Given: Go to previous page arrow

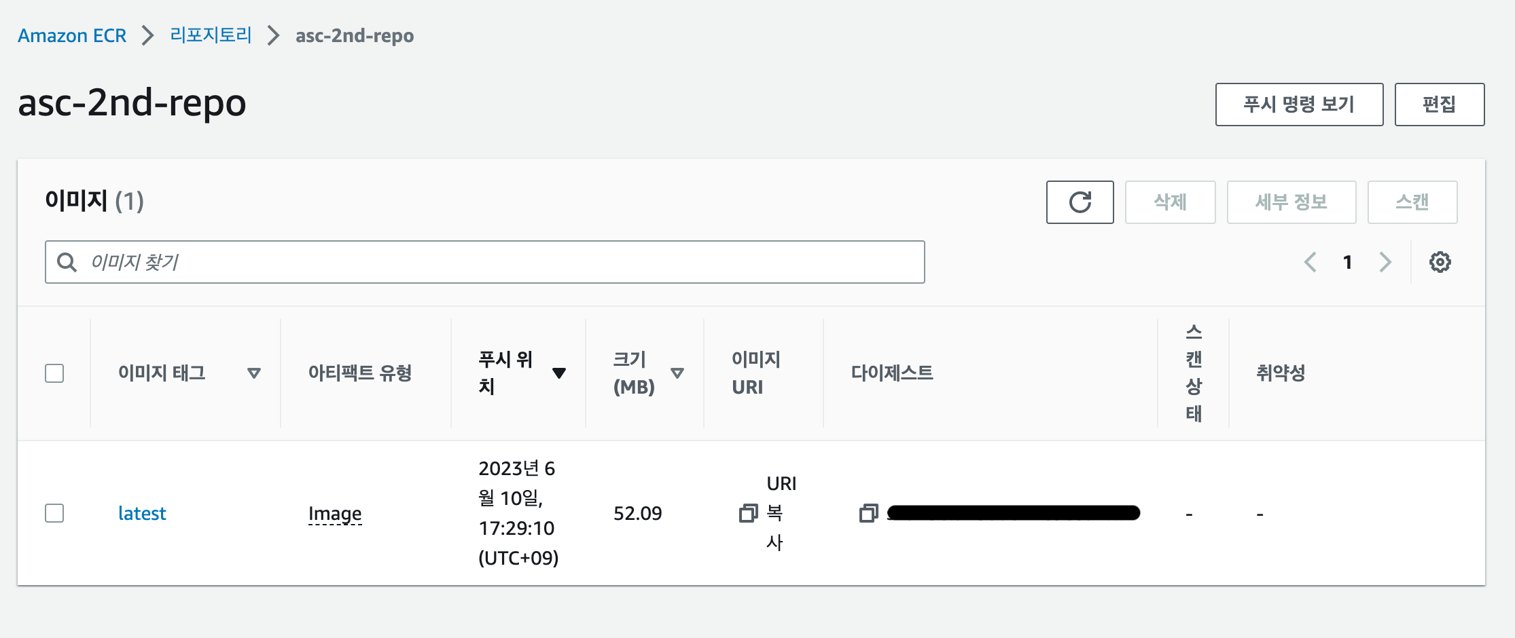Looking at the screenshot, I should click(x=1311, y=262).
